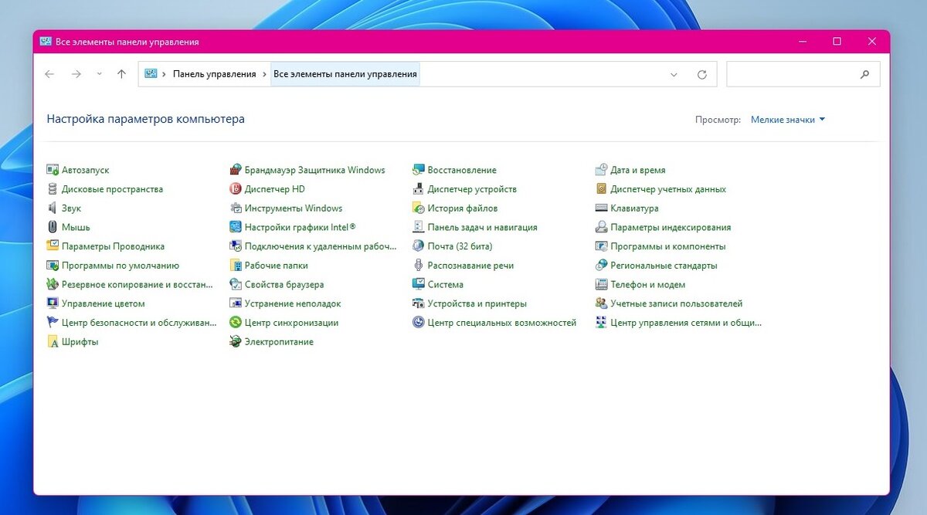The height and width of the screenshot is (515, 927).
Task: Click the Шрифты font icon
Action: [53, 342]
